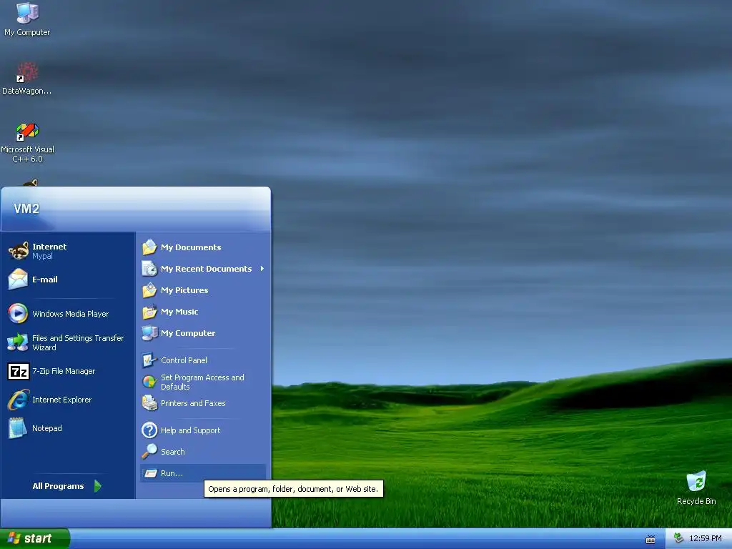Click the My Pictures folder icon
Viewport: 732px width, 549px height.
click(149, 290)
